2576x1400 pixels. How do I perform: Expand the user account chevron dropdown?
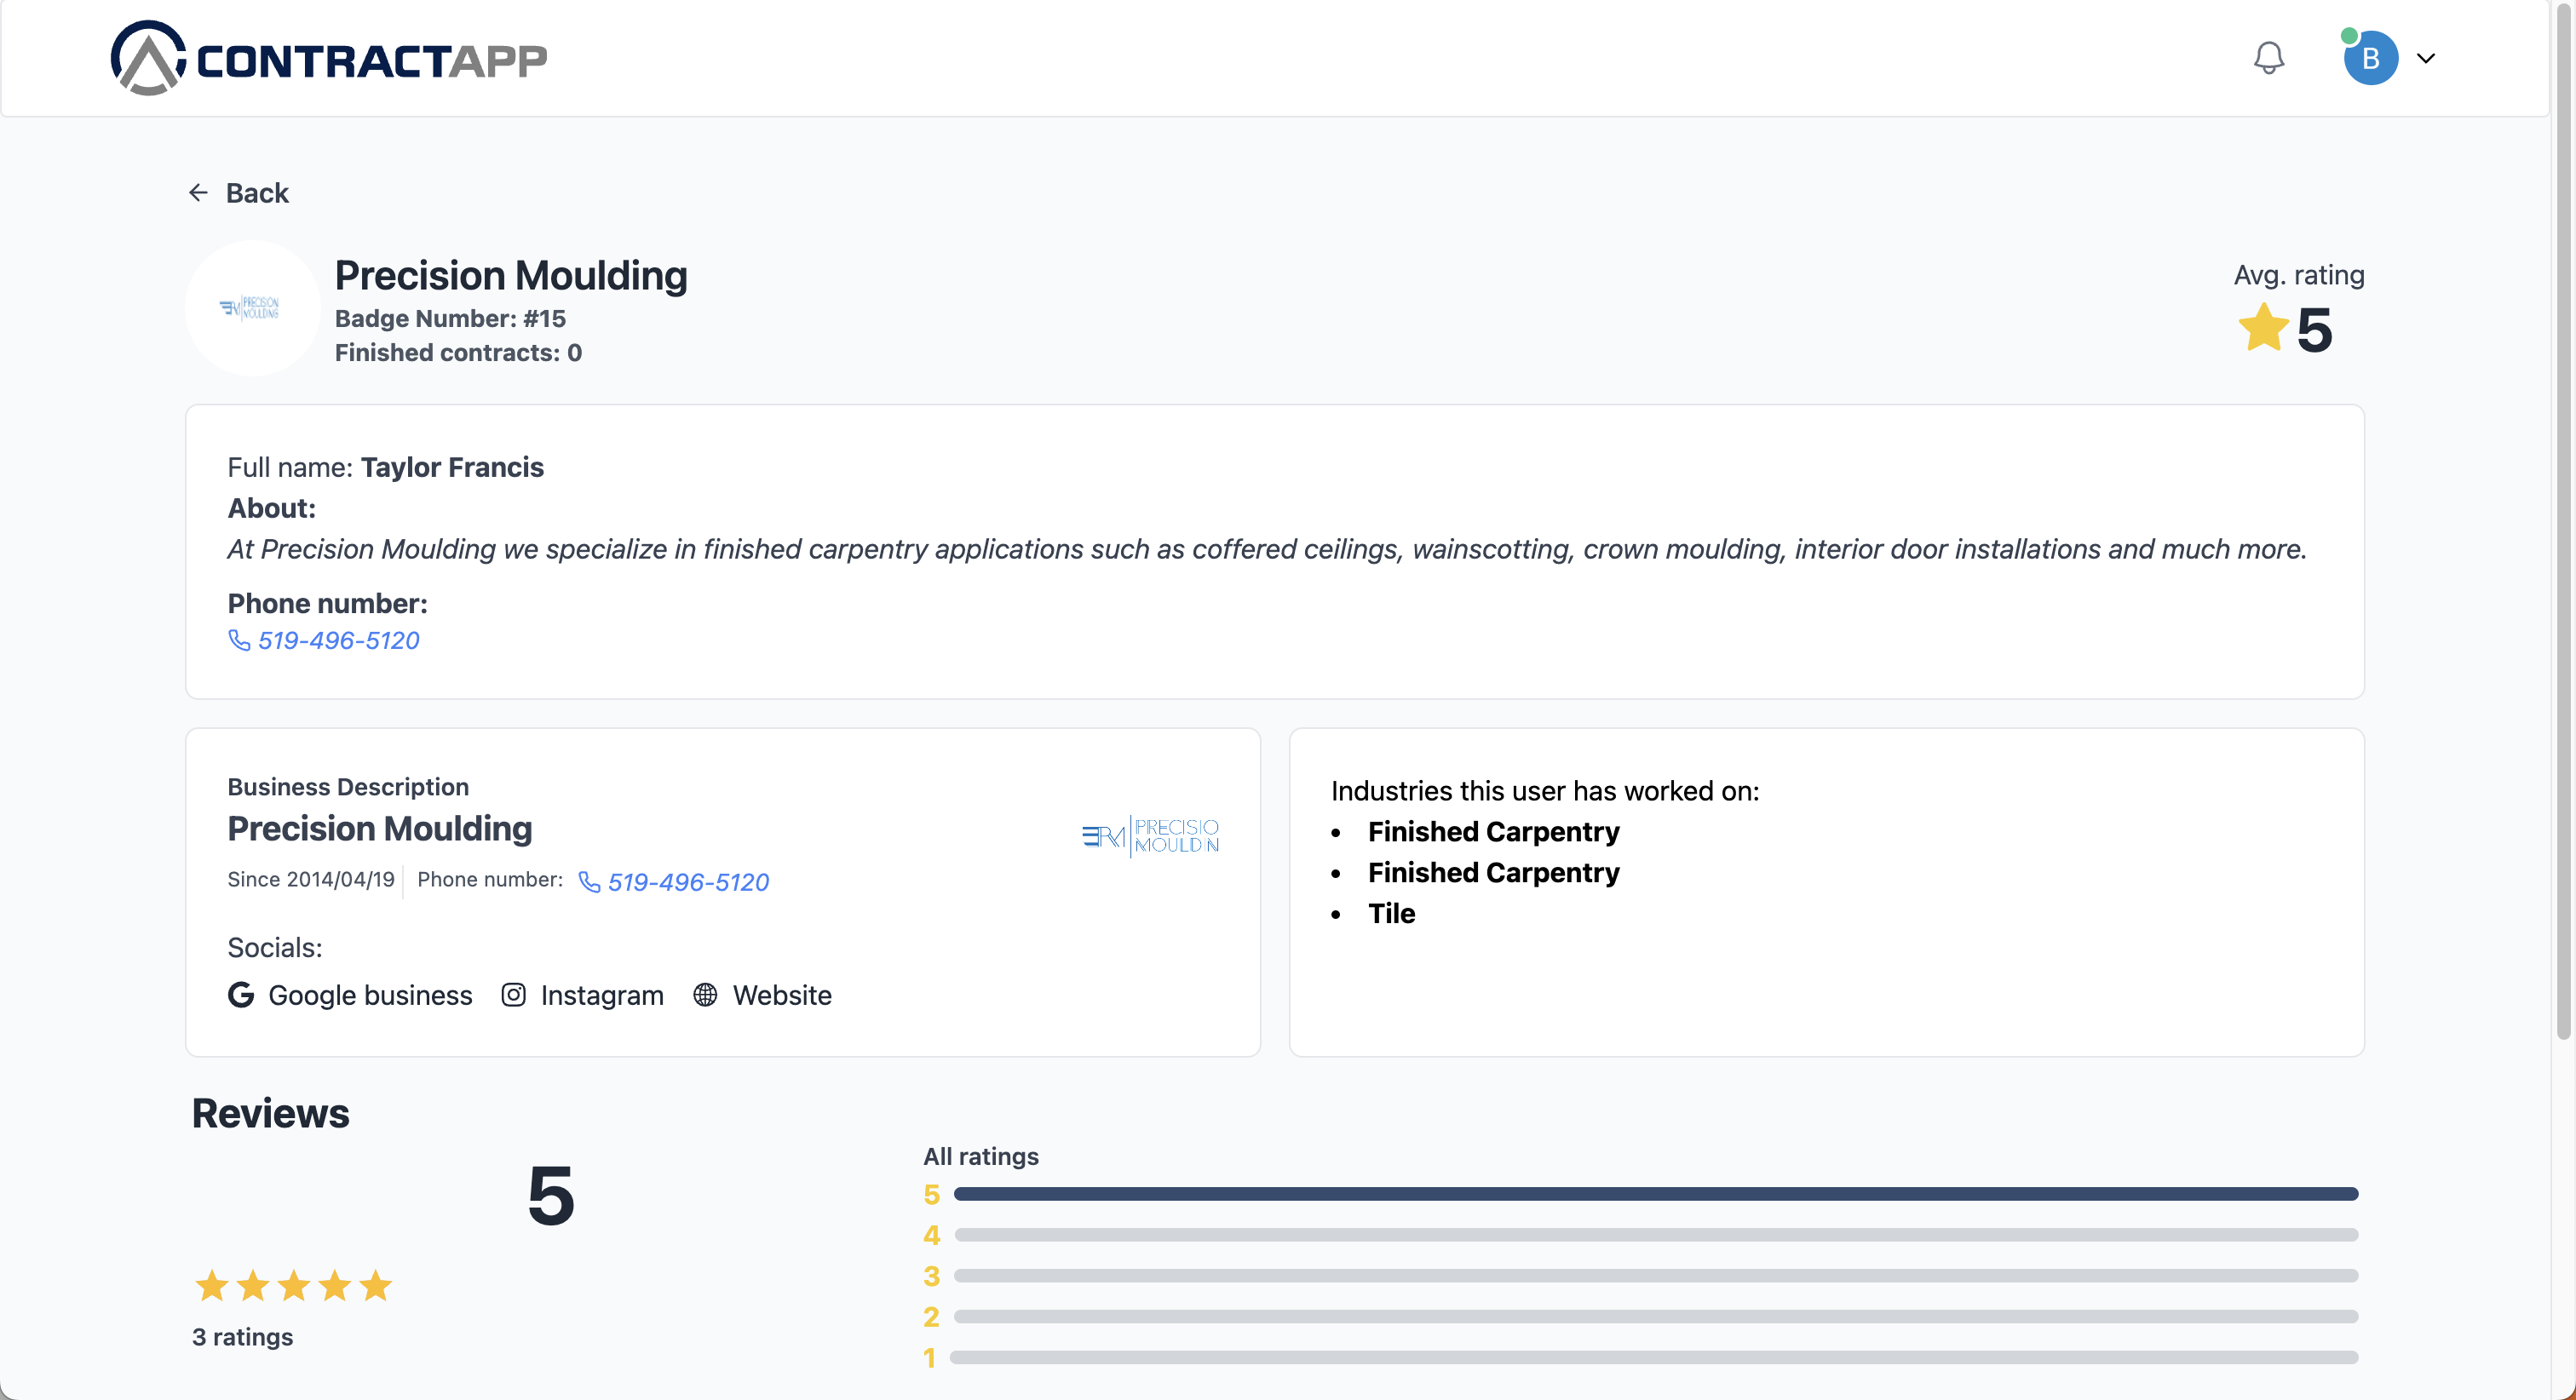(2426, 58)
